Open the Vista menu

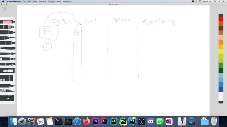click(34, 1)
